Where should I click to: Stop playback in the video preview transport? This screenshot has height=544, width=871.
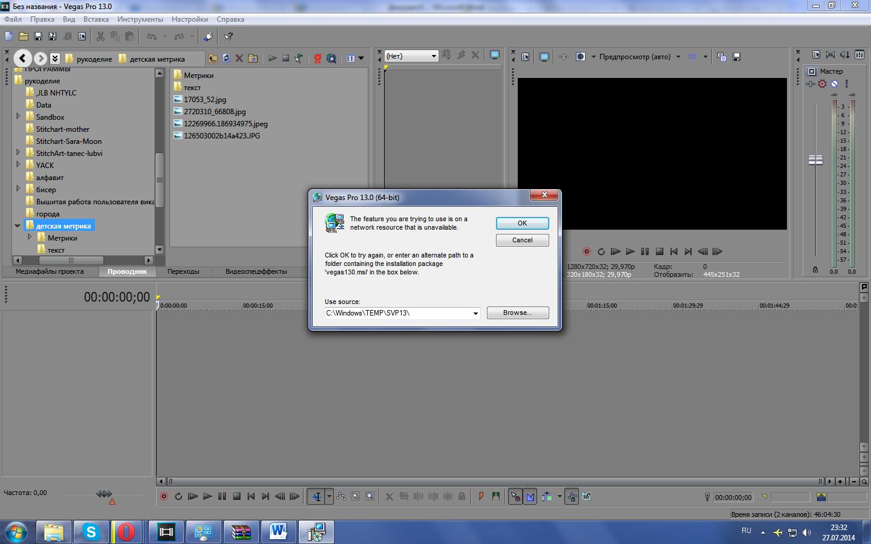click(659, 251)
